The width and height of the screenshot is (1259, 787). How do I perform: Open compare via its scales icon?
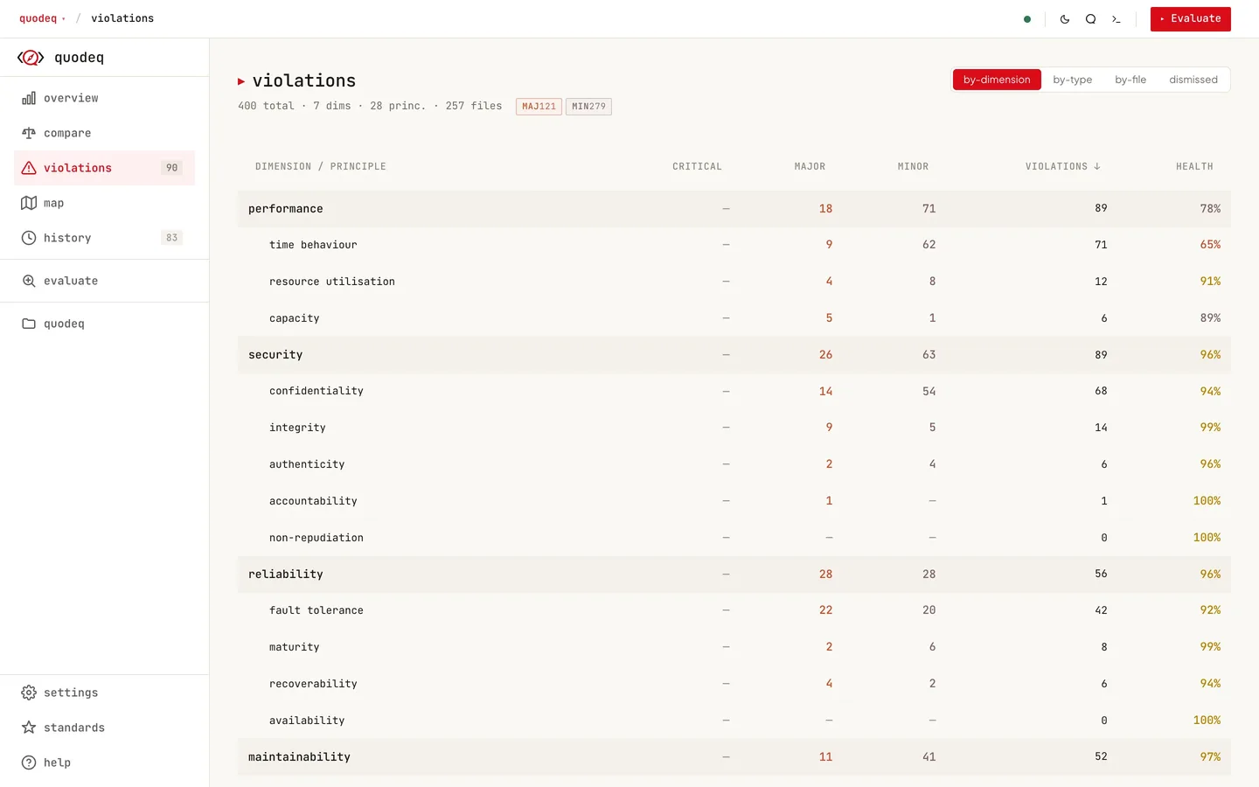[29, 133]
